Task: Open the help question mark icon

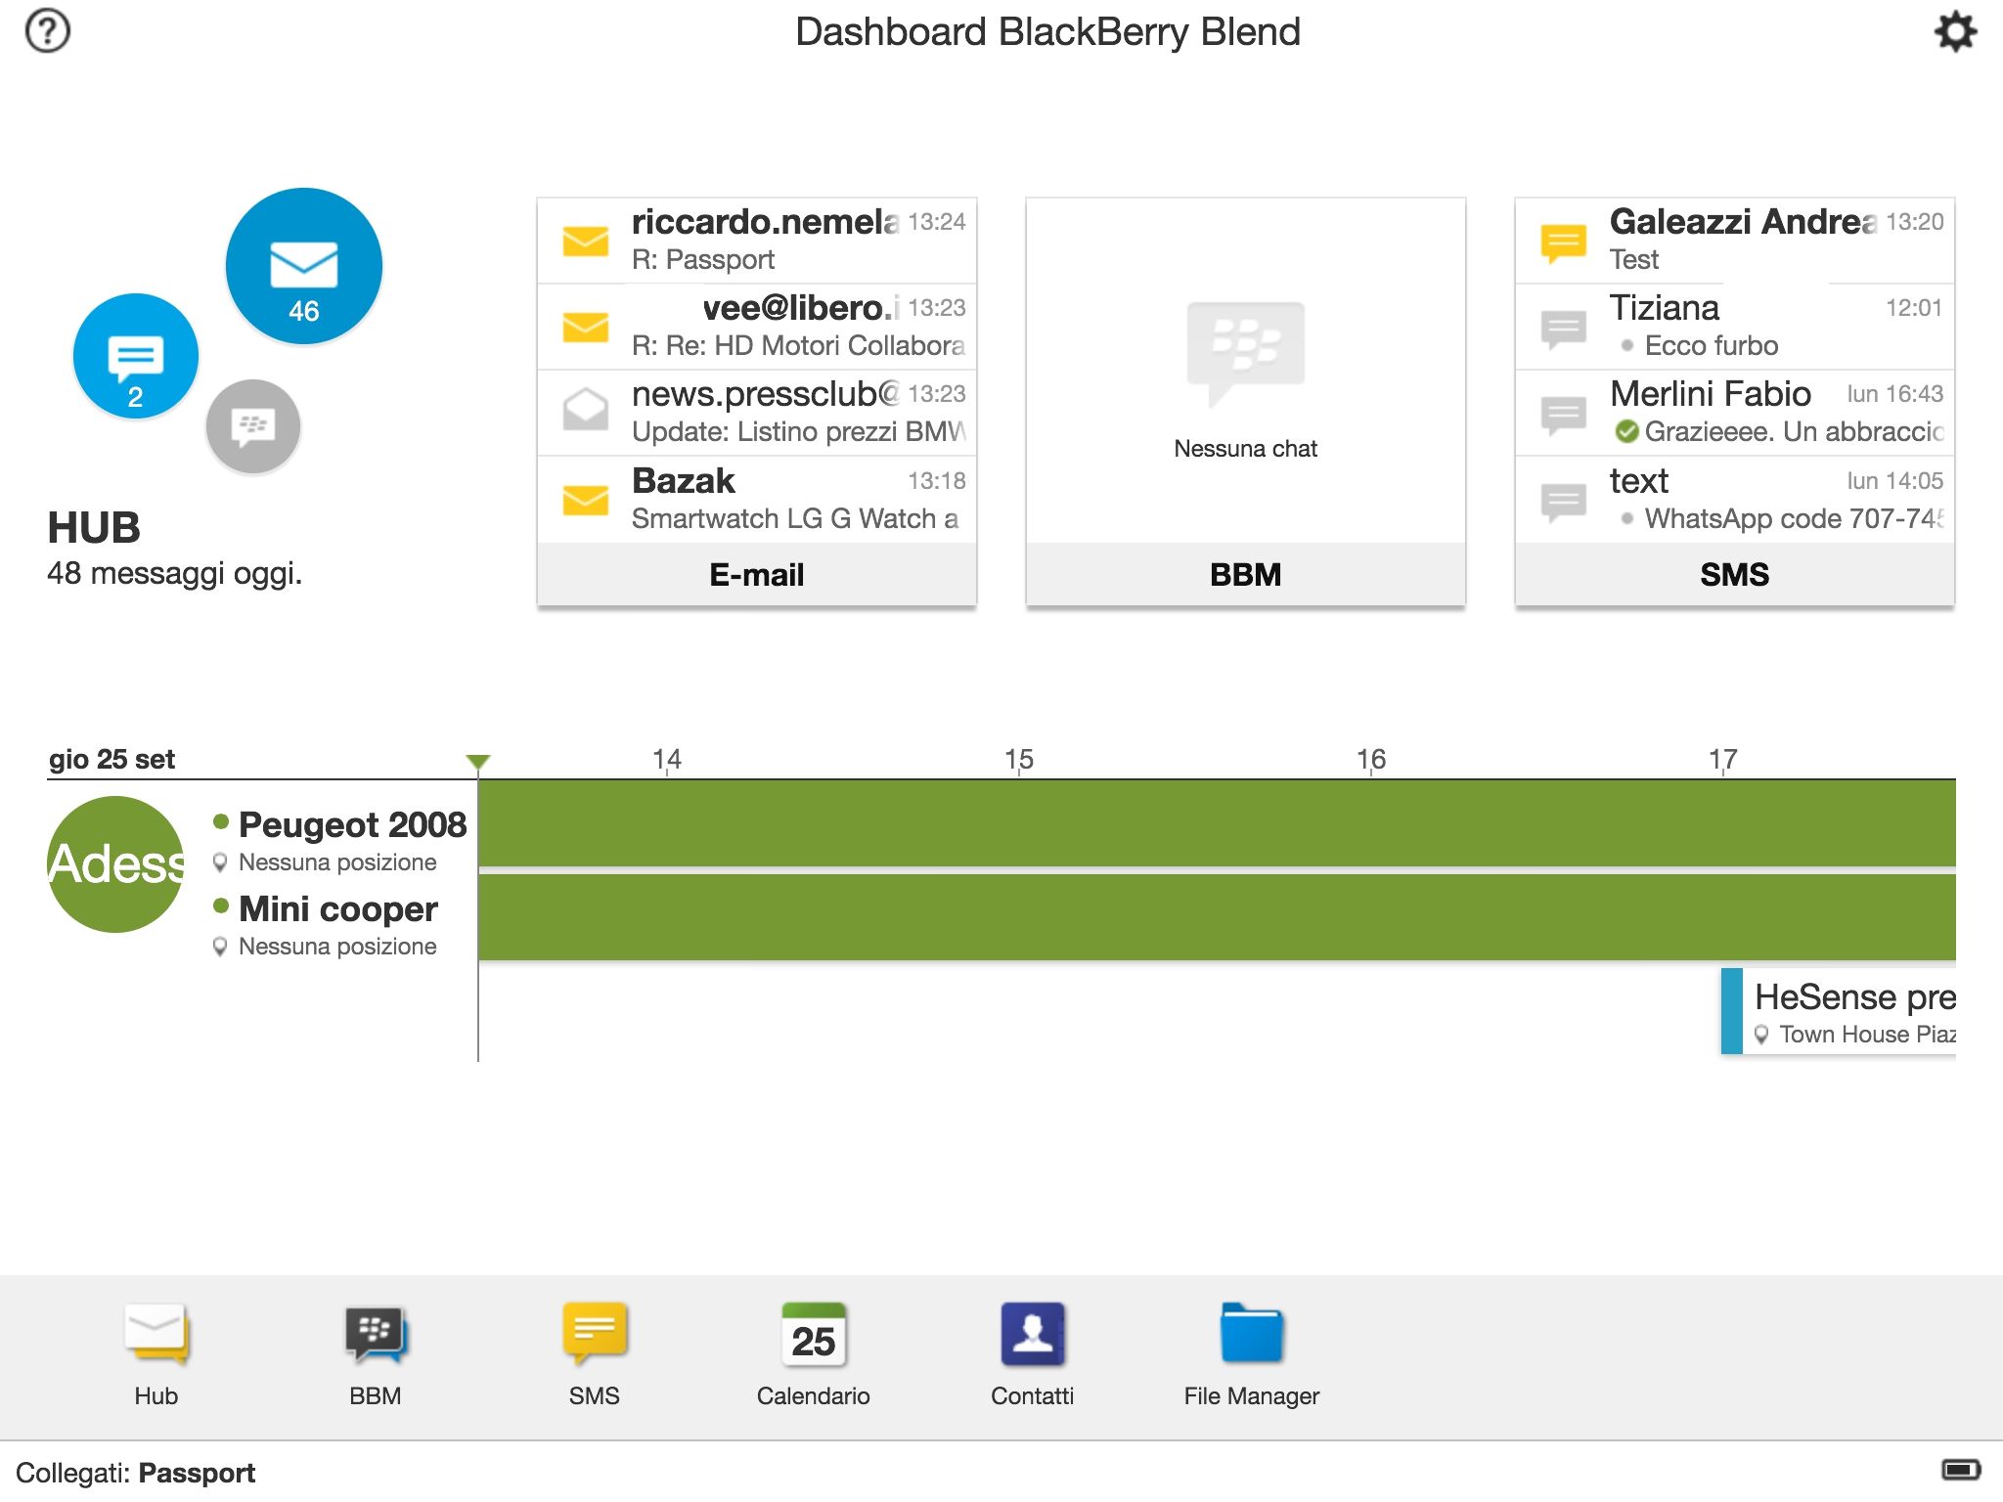Action: click(x=47, y=31)
